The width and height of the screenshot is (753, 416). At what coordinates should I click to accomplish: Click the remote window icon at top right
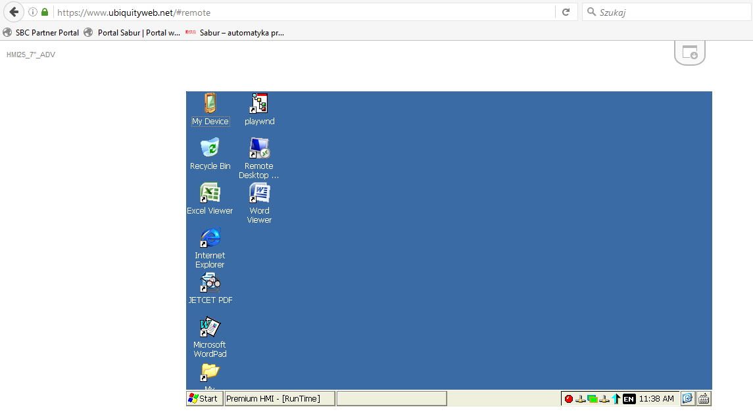pyautogui.click(x=690, y=52)
